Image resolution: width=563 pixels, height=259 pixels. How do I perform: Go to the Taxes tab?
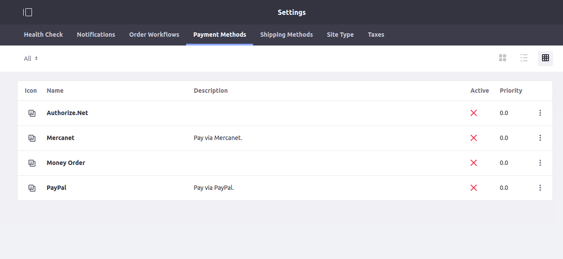point(376,35)
